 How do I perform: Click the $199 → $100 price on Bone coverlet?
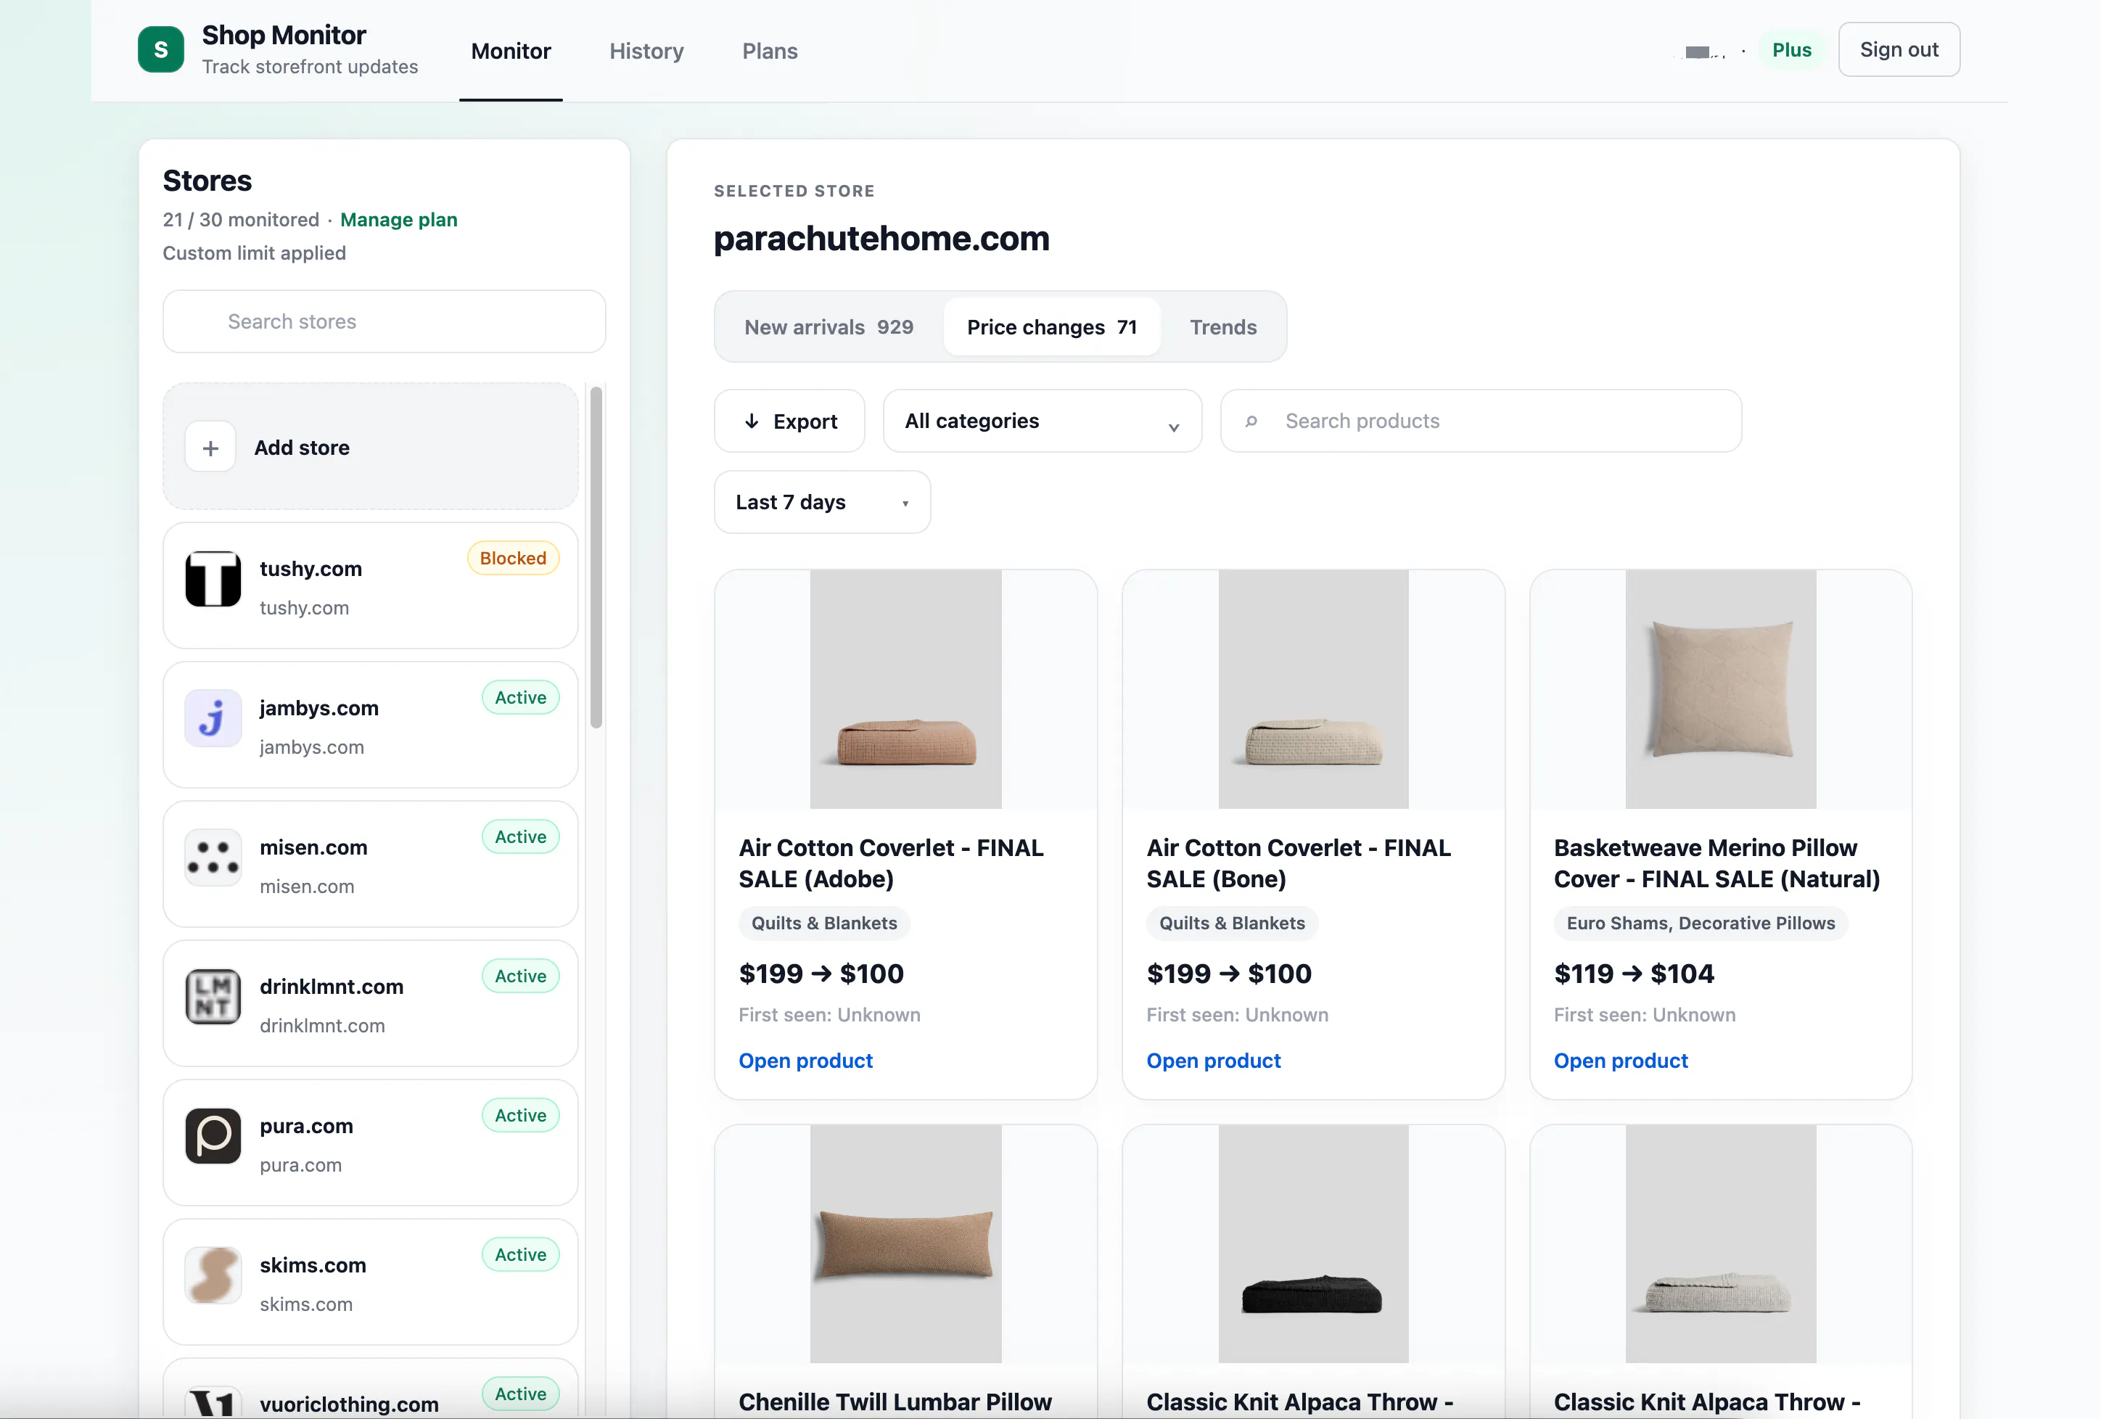pyautogui.click(x=1228, y=974)
